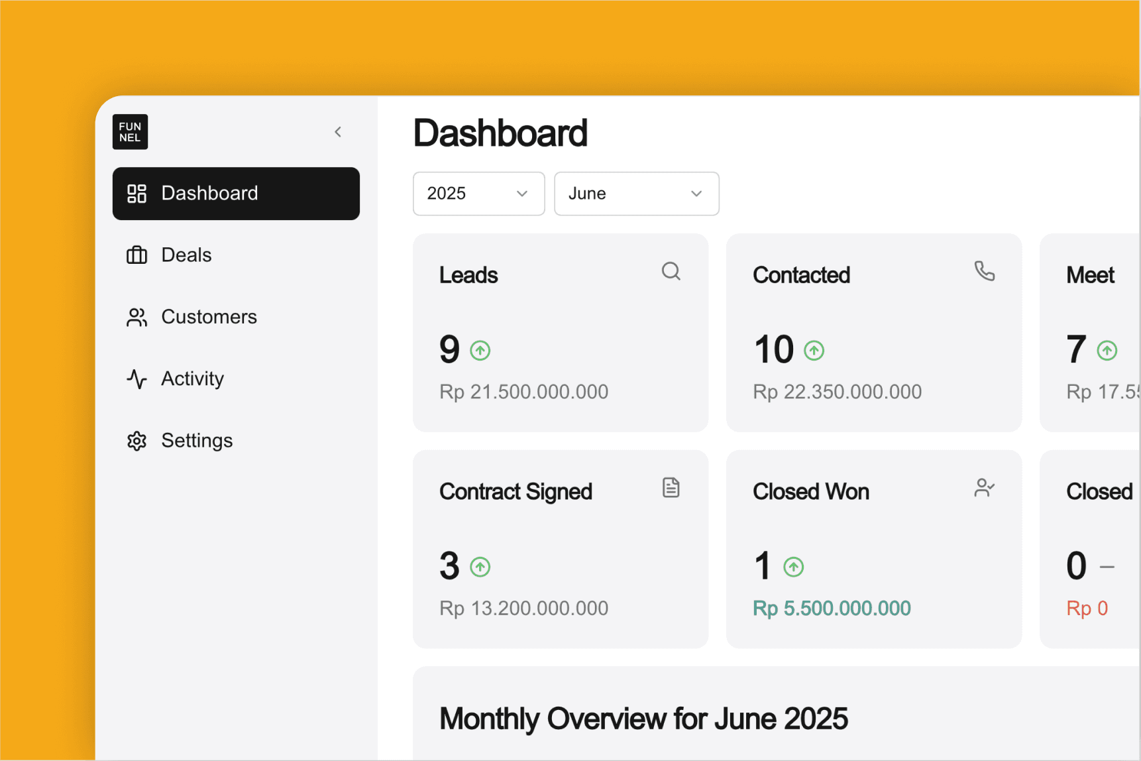1141x761 pixels.
Task: Click the Monthly Overview for June 2025 heading
Action: (x=643, y=719)
